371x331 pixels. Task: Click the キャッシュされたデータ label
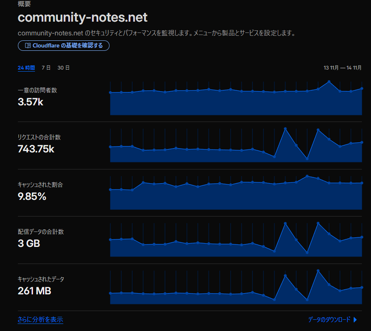[41, 279]
